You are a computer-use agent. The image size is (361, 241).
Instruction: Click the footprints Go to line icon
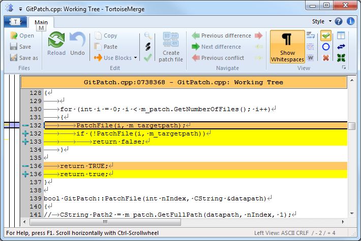(148, 47)
